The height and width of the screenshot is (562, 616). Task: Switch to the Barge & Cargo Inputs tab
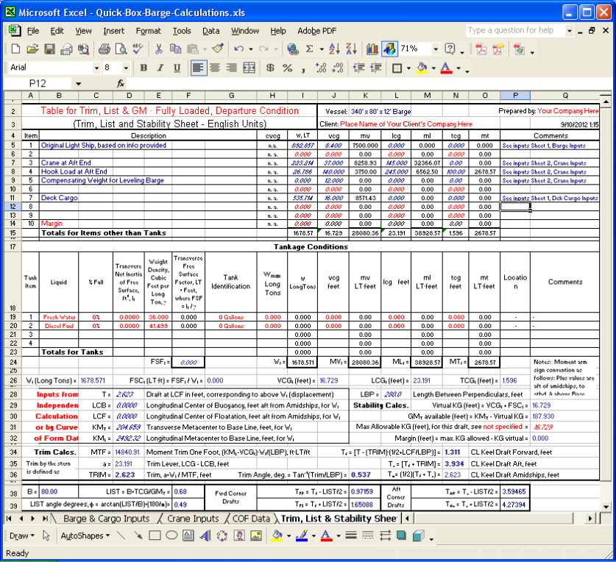[107, 519]
